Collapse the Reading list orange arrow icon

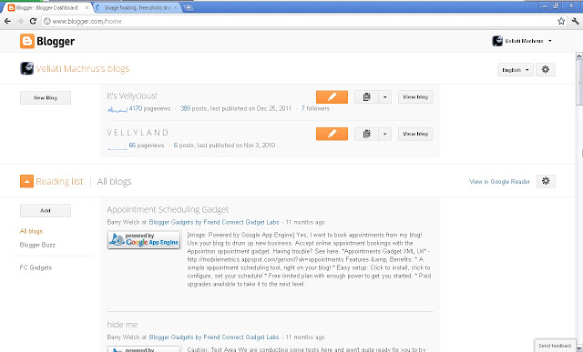(26, 181)
